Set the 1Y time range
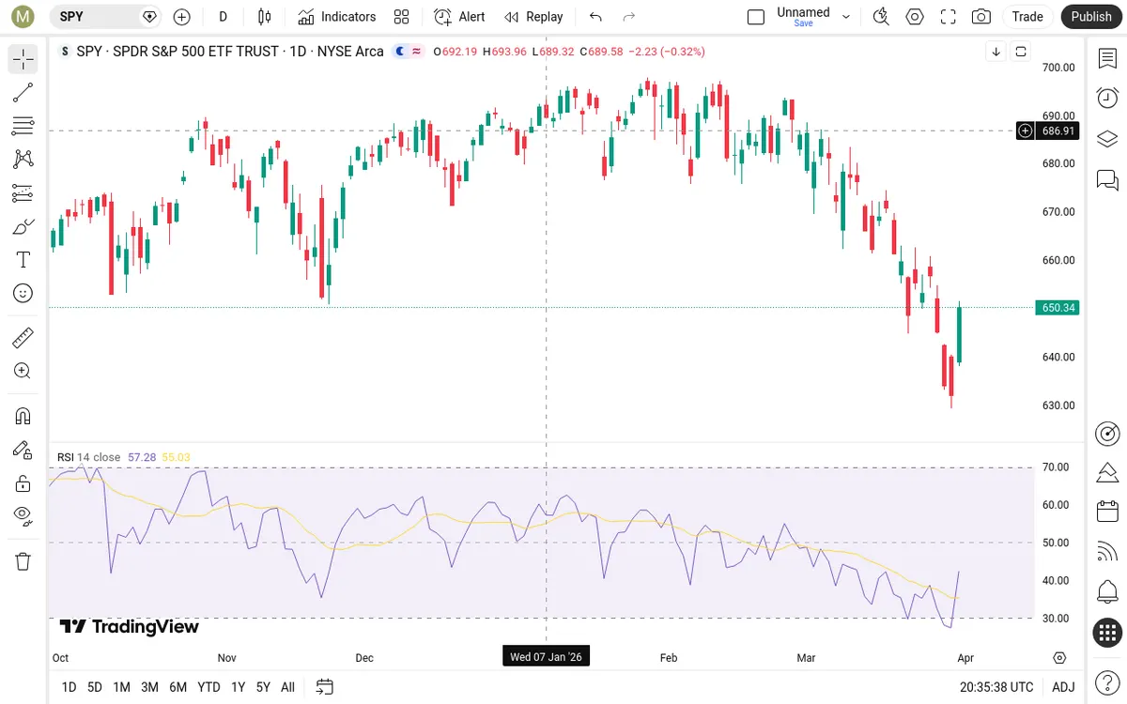The height and width of the screenshot is (704, 1127). point(239,687)
